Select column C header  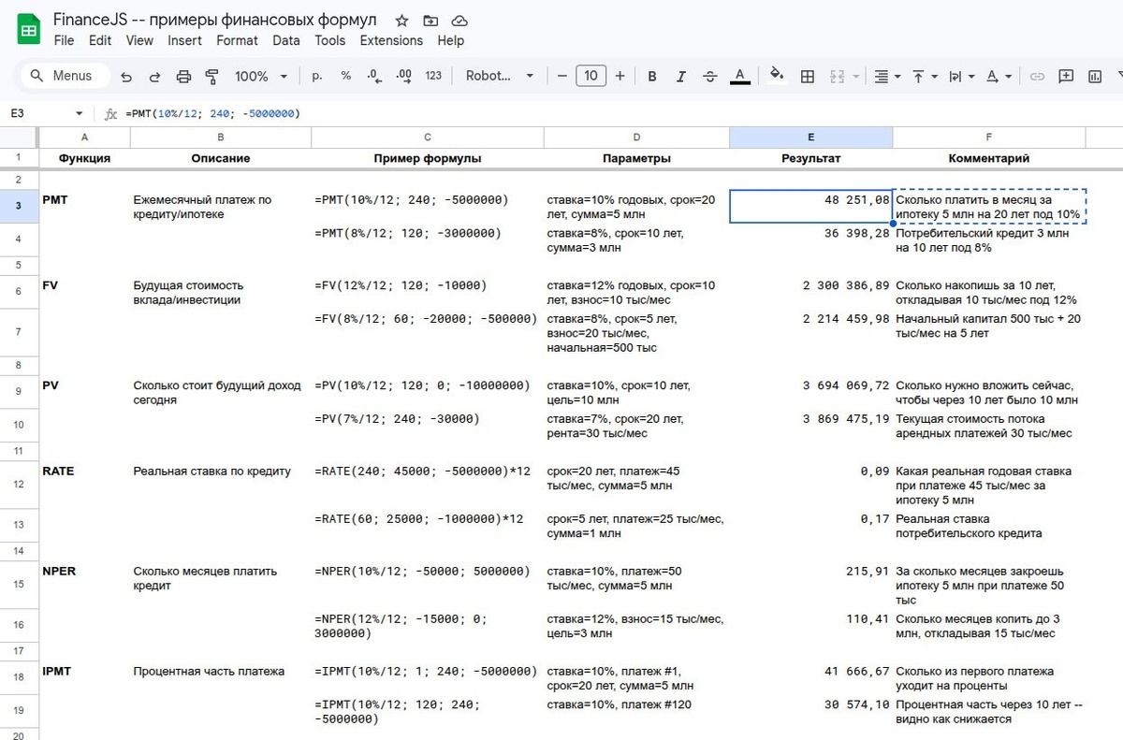427,138
